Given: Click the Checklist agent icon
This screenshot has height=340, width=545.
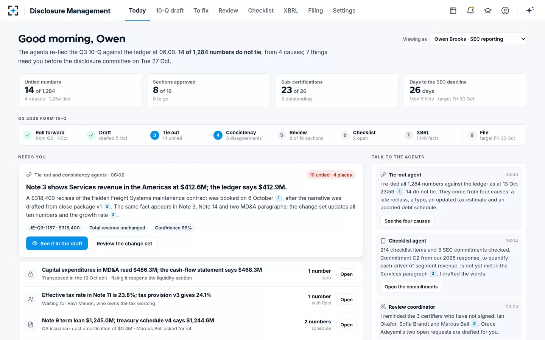Looking at the screenshot, I should 383,241.
